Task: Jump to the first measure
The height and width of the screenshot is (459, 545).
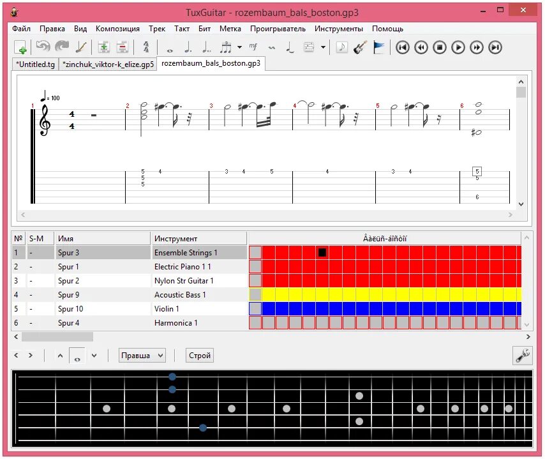Action: point(403,47)
